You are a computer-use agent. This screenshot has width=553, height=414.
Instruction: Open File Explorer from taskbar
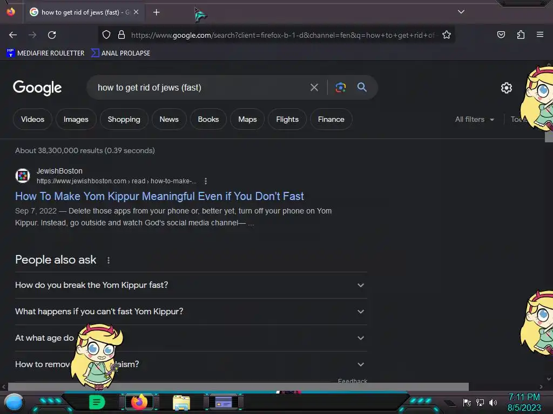181,402
